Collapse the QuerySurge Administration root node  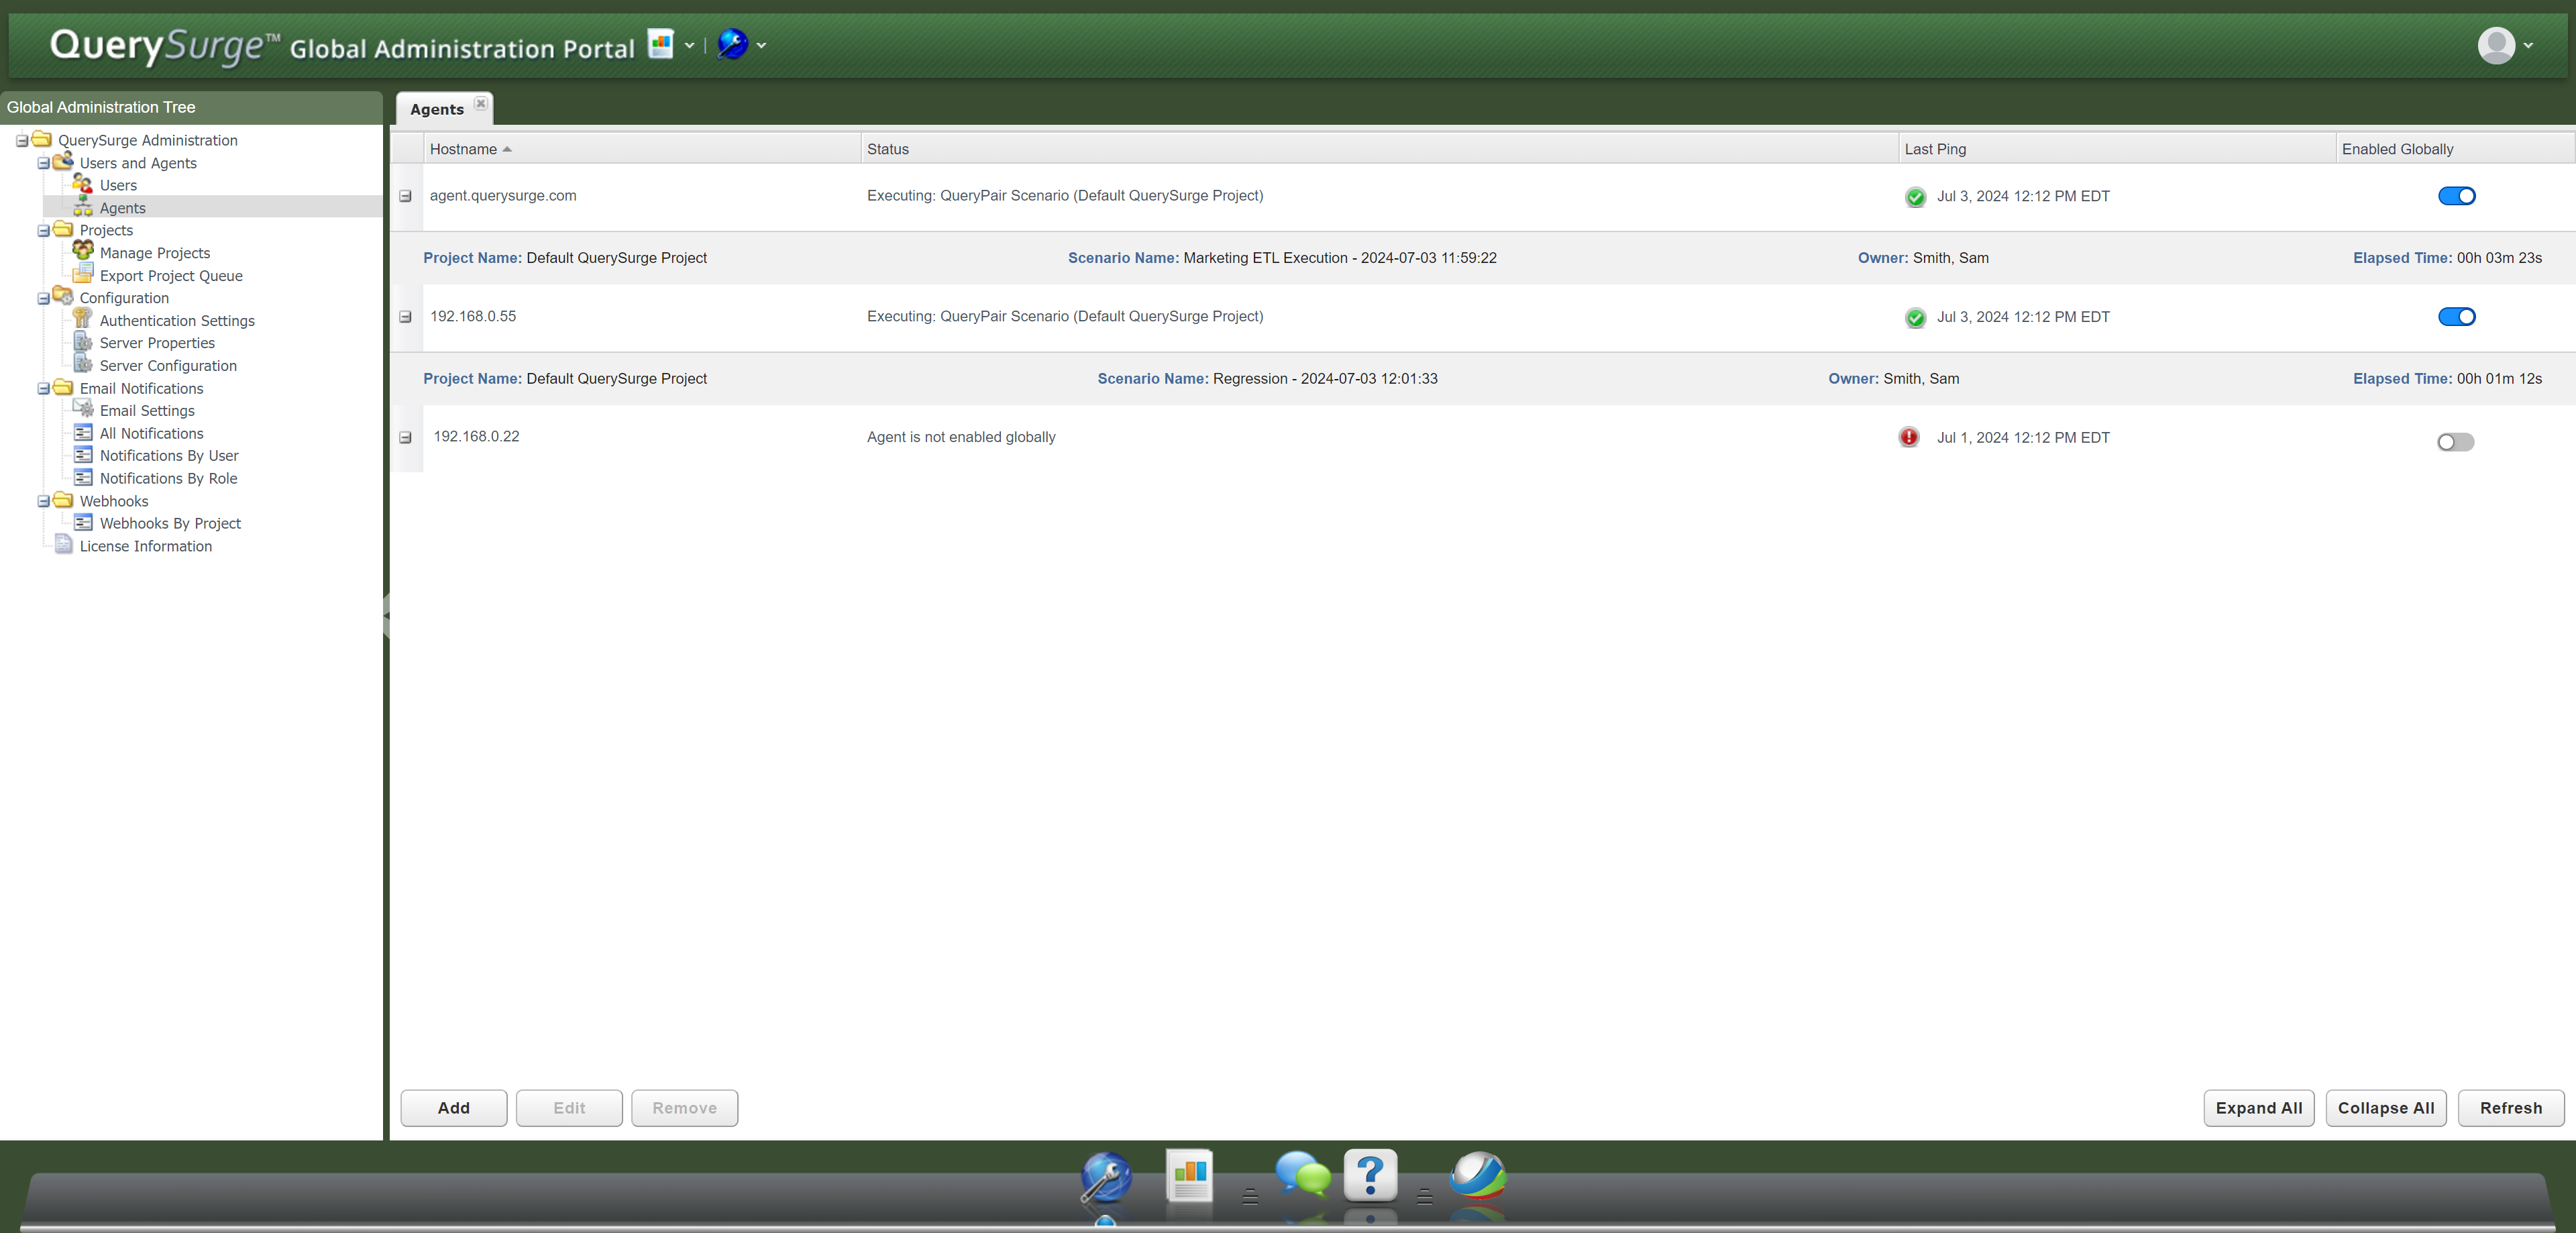coord(22,141)
